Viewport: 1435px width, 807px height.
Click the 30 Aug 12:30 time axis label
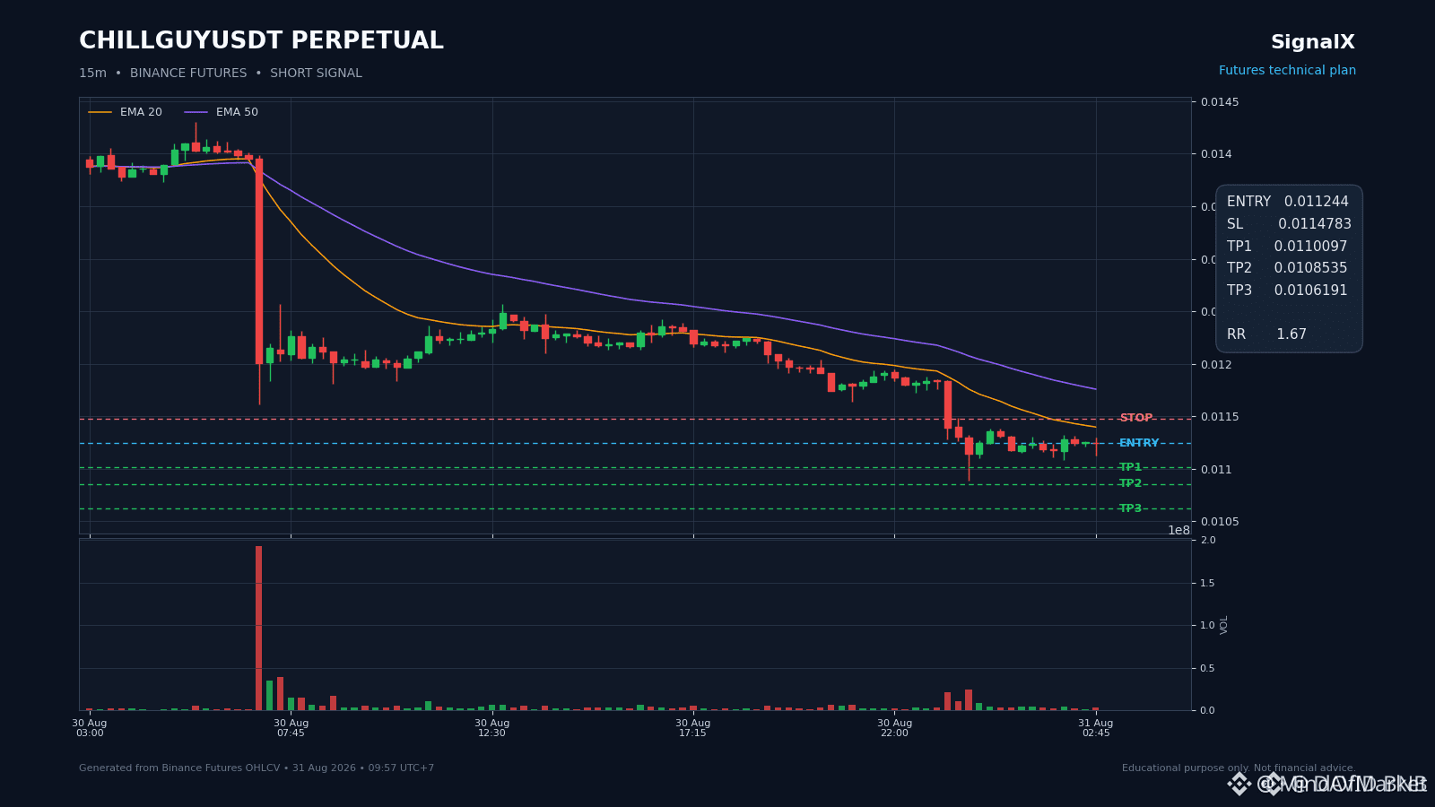click(492, 728)
